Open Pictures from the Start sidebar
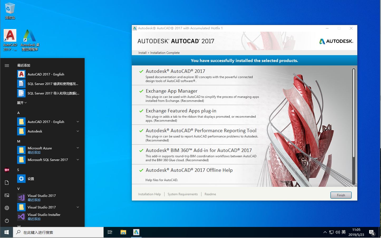This screenshot has height=238, width=381. point(7,195)
